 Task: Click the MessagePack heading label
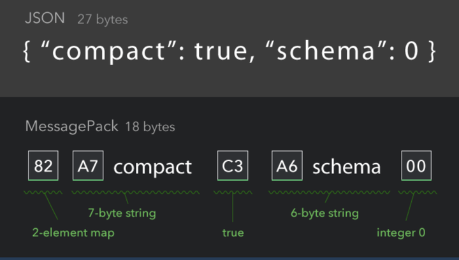tap(72, 126)
